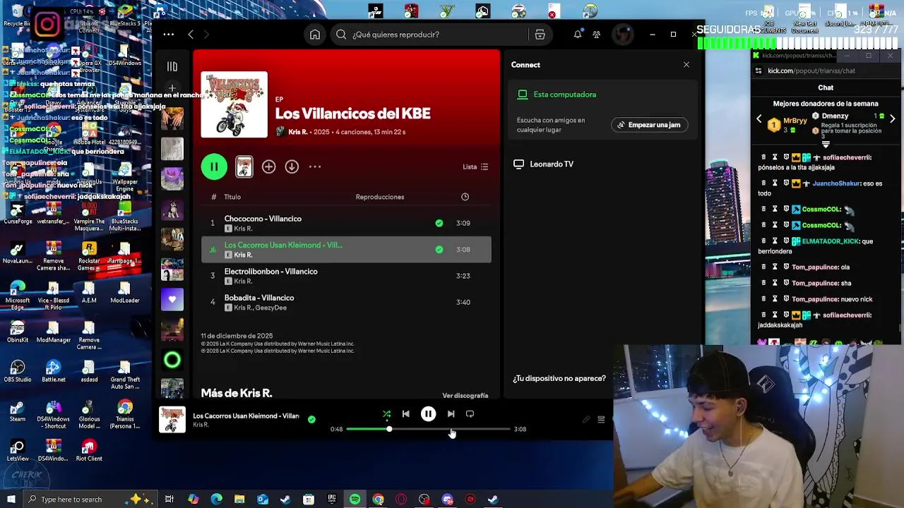Open the green circle playlist in sidebar
The height and width of the screenshot is (508, 904).
coord(172,361)
